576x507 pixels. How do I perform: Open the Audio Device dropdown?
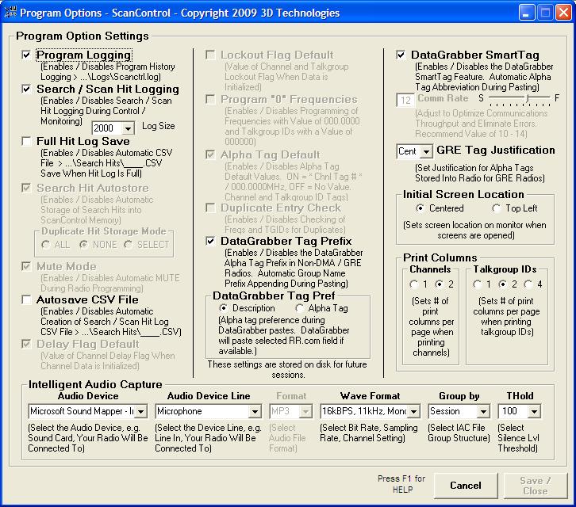point(140,411)
